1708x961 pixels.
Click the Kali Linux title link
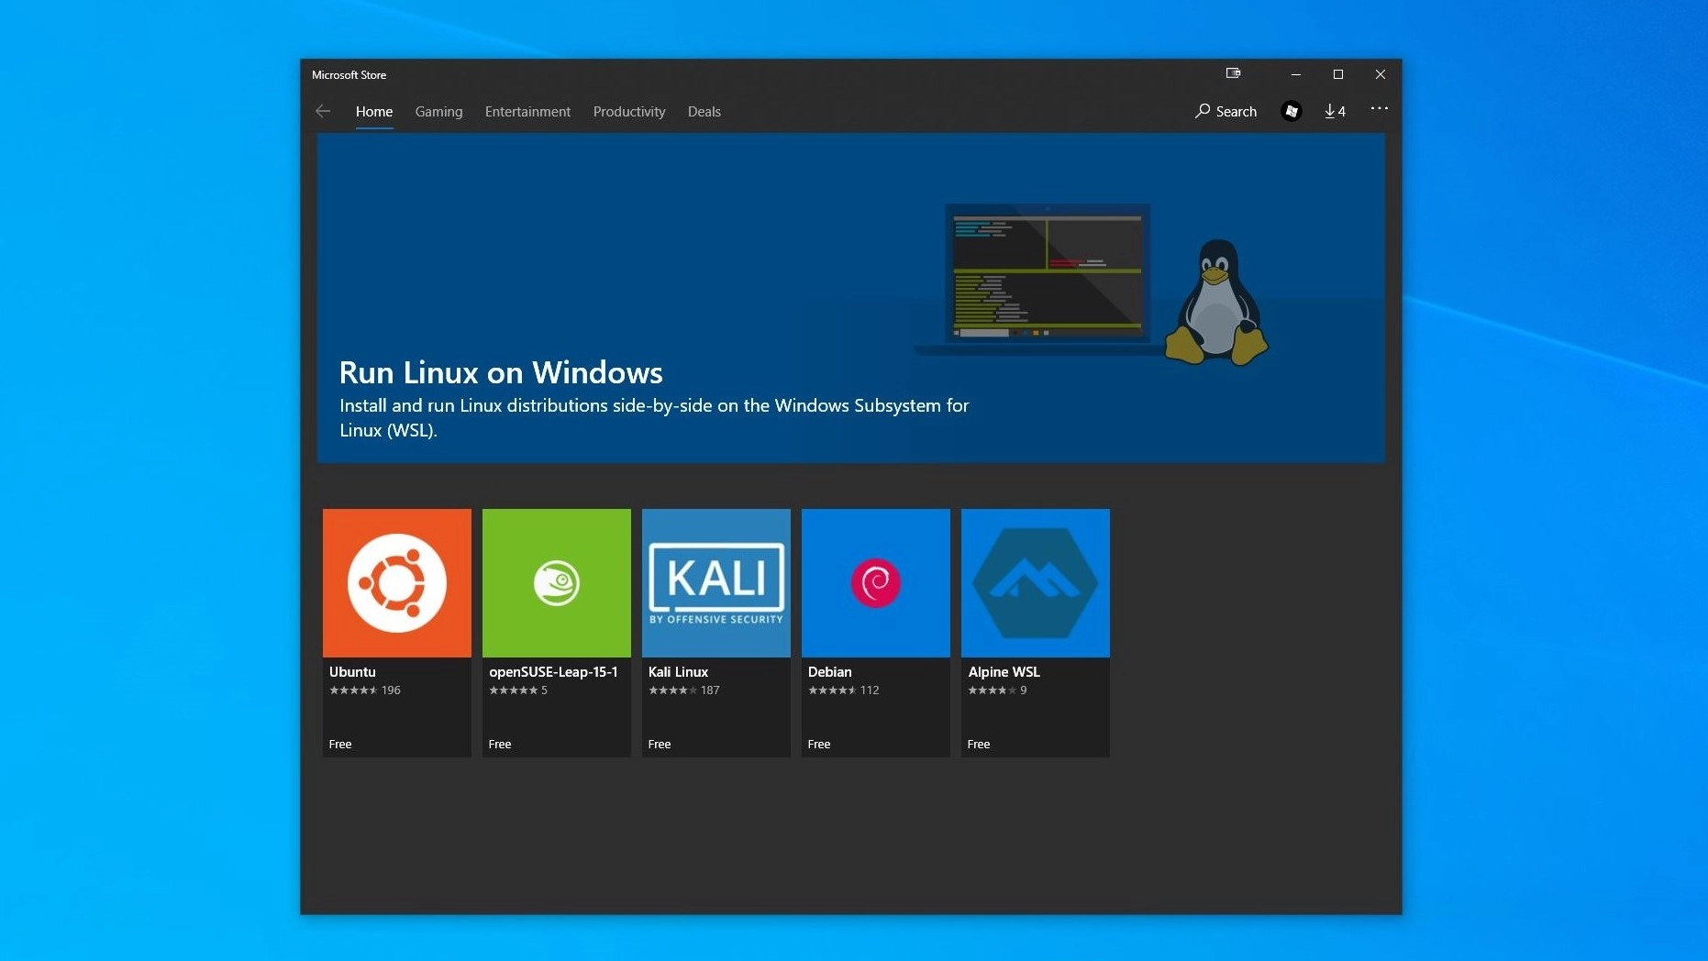coord(678,672)
